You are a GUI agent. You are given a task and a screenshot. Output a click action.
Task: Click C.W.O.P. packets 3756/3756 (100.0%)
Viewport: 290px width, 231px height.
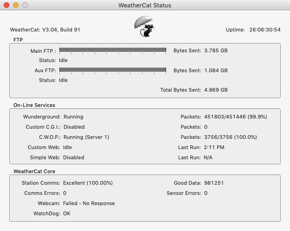231,137
